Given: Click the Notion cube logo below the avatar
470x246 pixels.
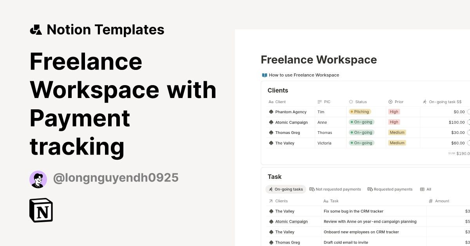Looking at the screenshot, I should pyautogui.click(x=41, y=210).
